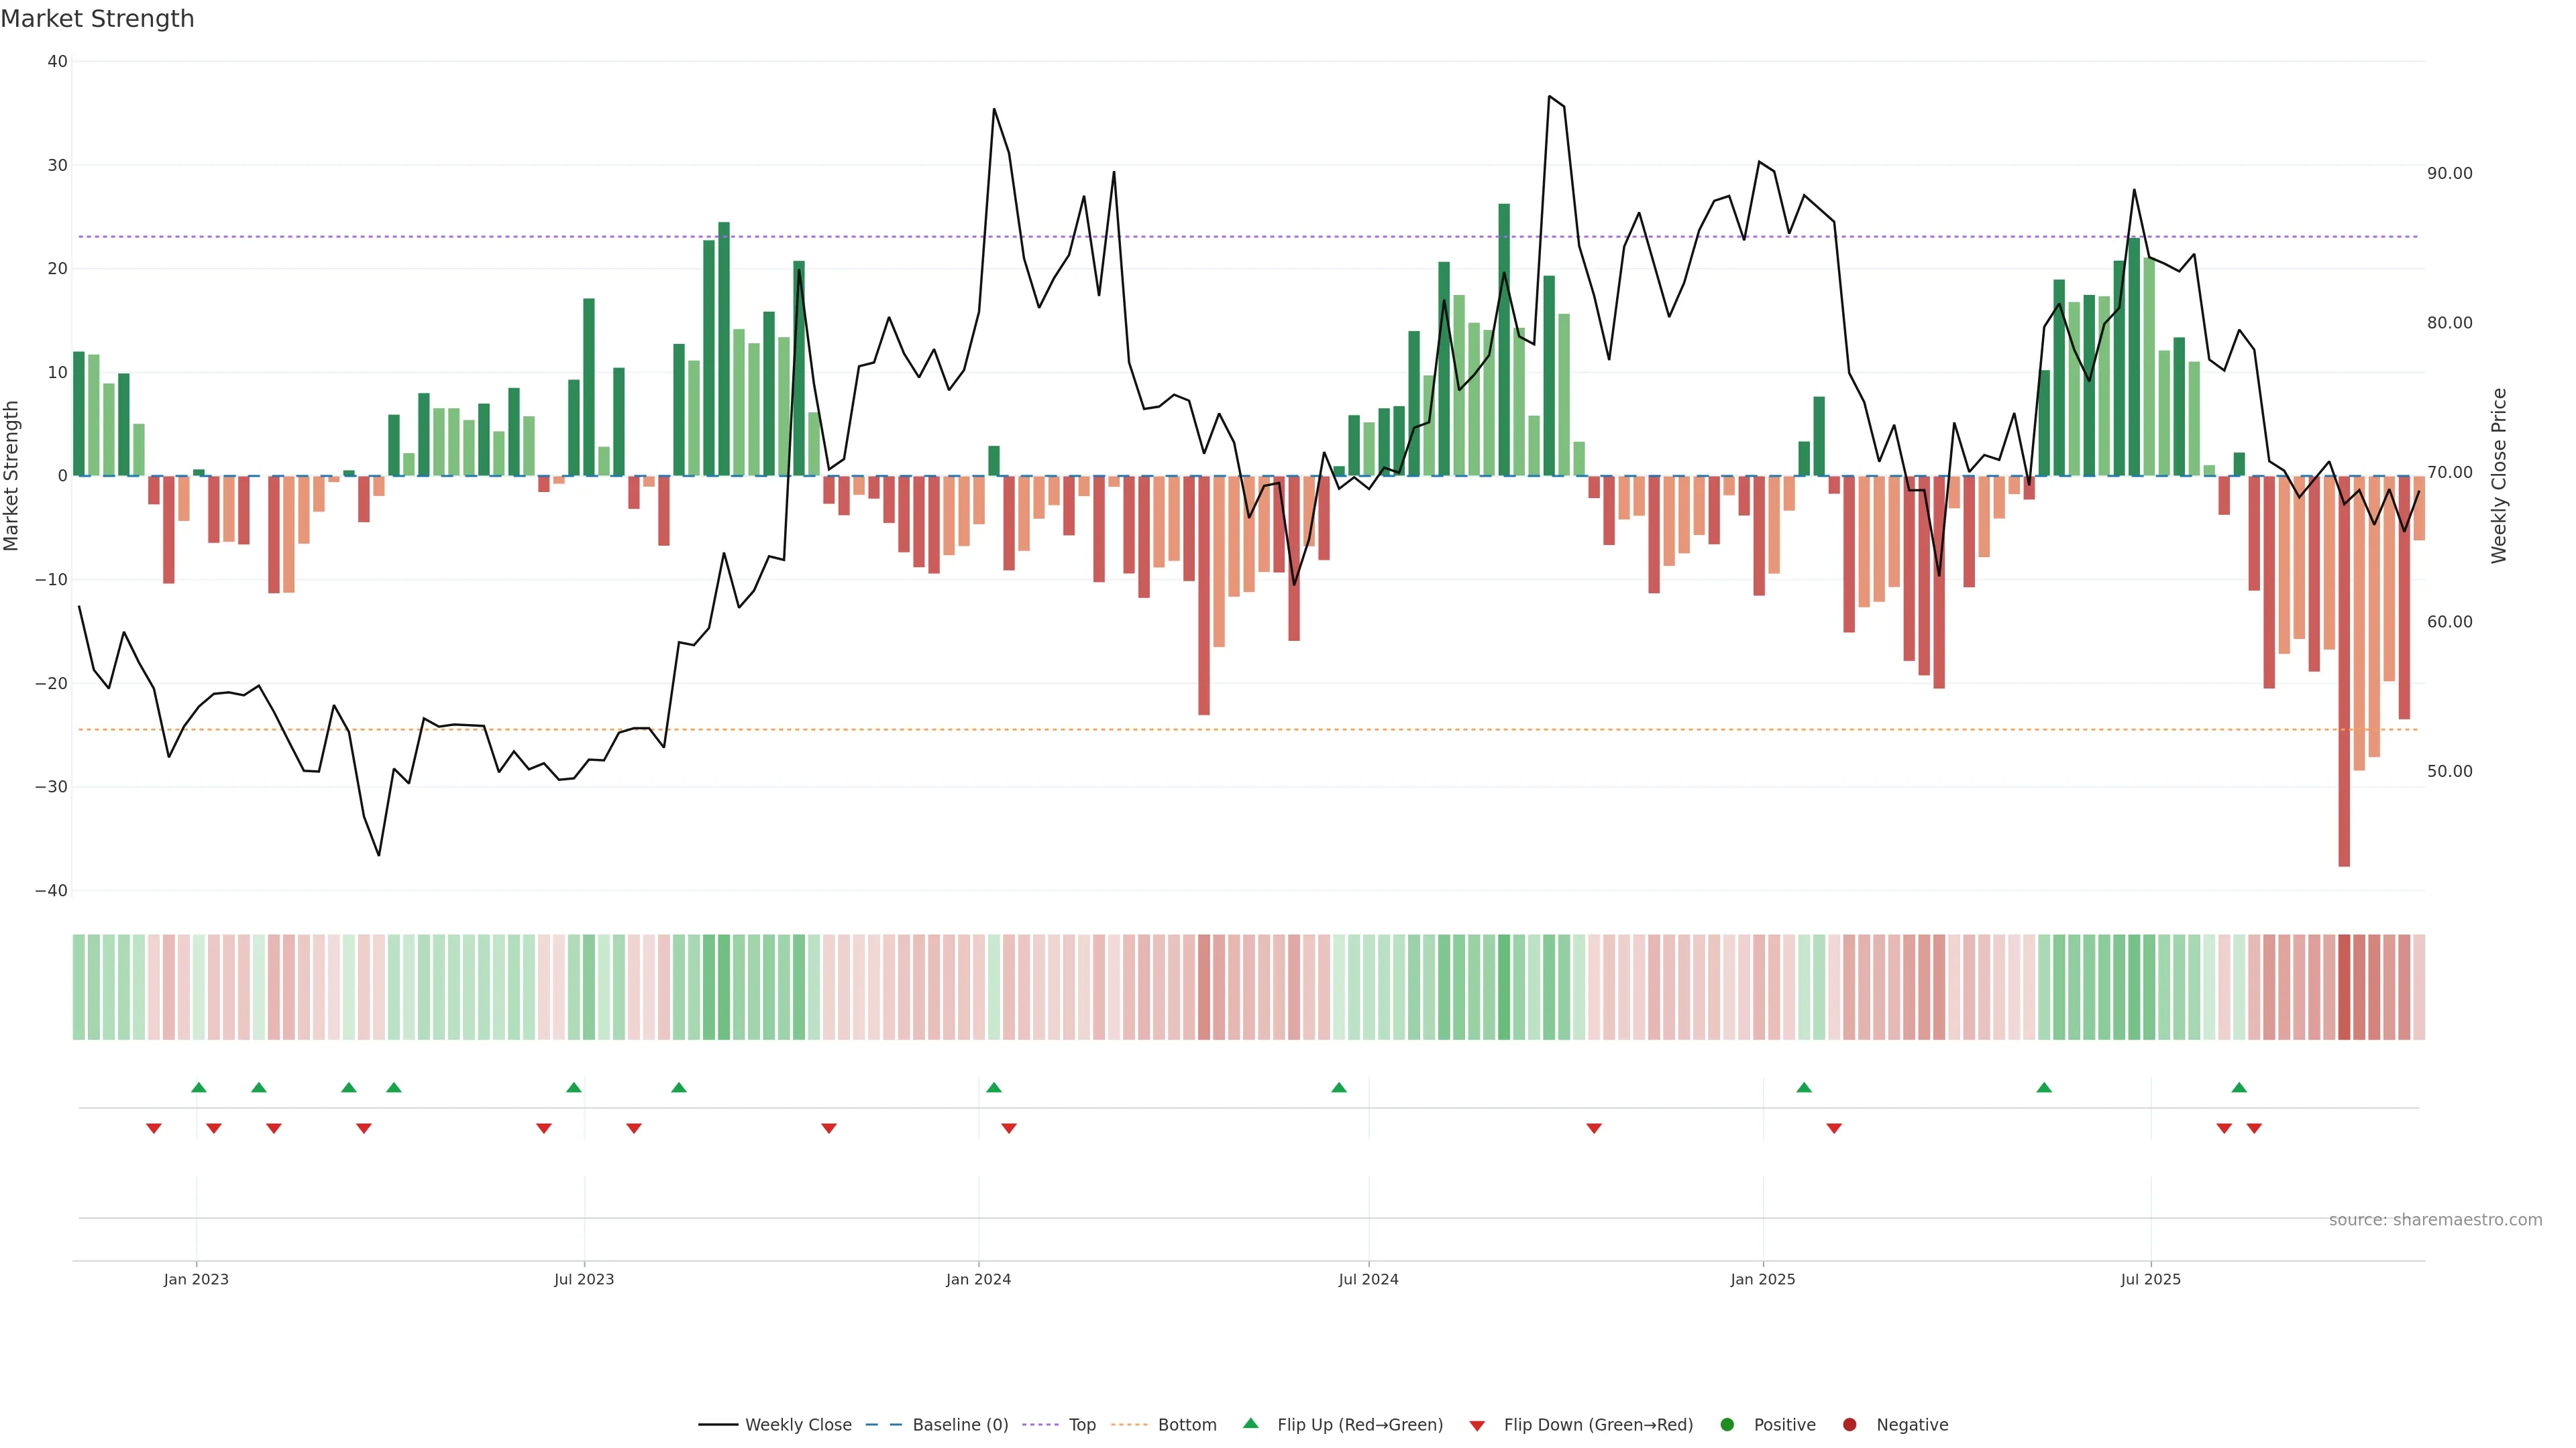2576x1448 pixels.
Task: Click the green flip-up marker at Jan 2024
Action: 993,1087
